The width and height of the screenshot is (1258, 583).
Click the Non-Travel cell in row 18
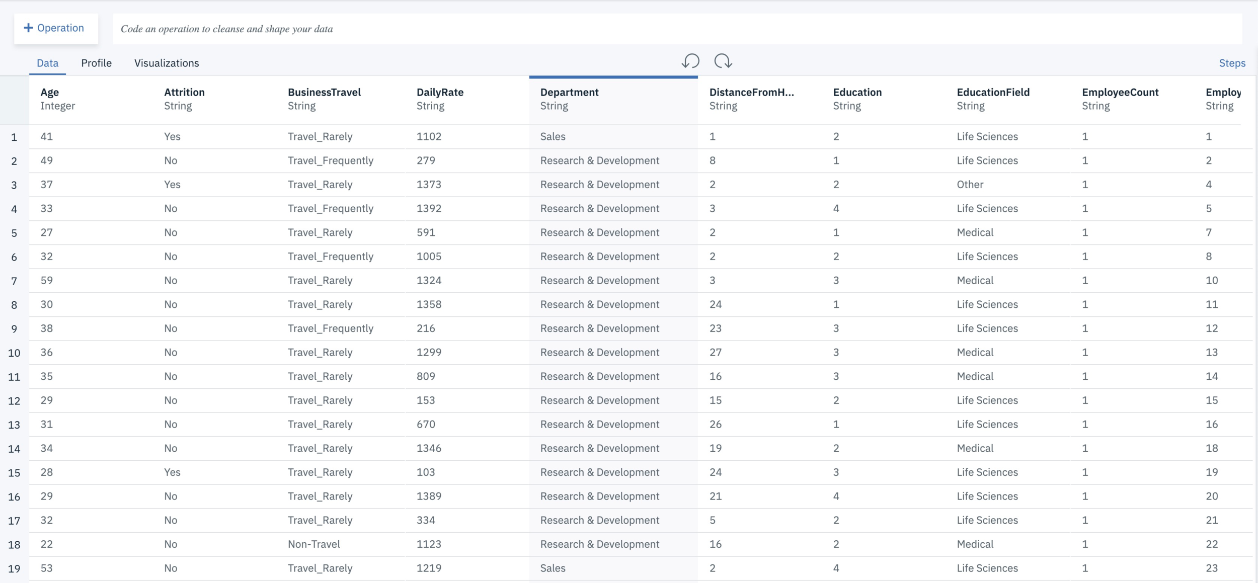(313, 544)
